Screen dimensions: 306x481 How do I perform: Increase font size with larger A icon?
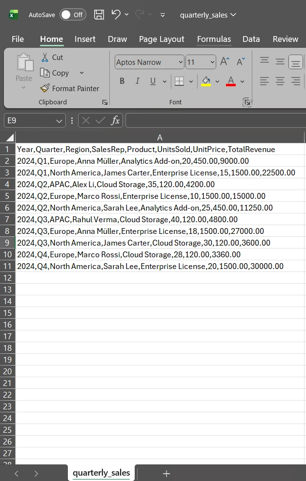tap(224, 62)
